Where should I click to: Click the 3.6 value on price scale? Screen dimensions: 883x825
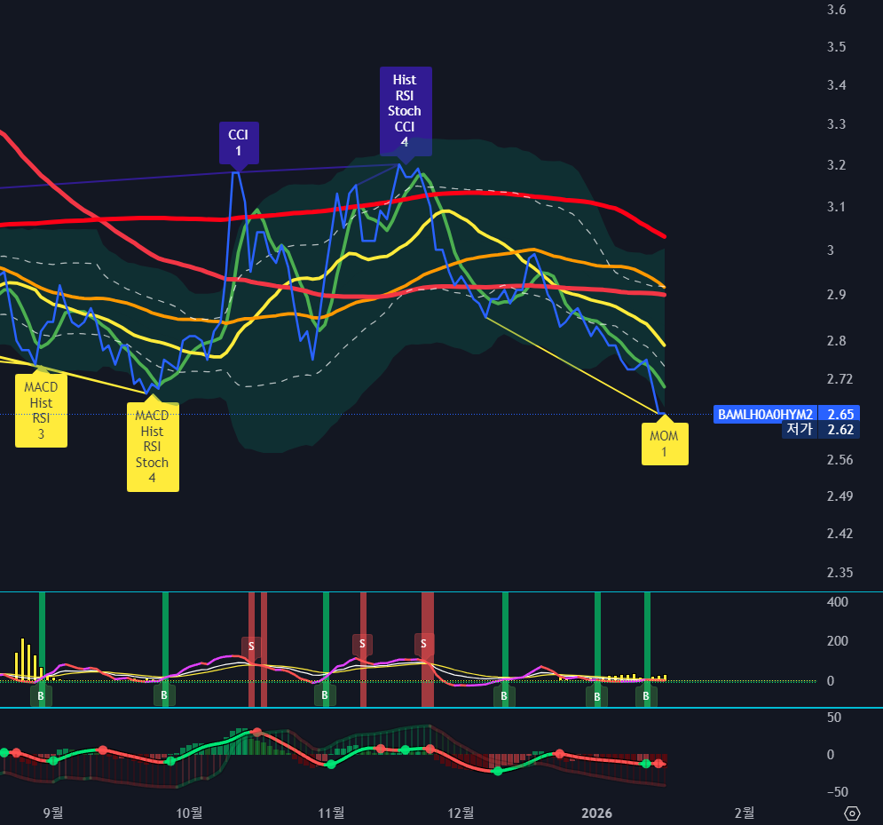tap(836, 9)
